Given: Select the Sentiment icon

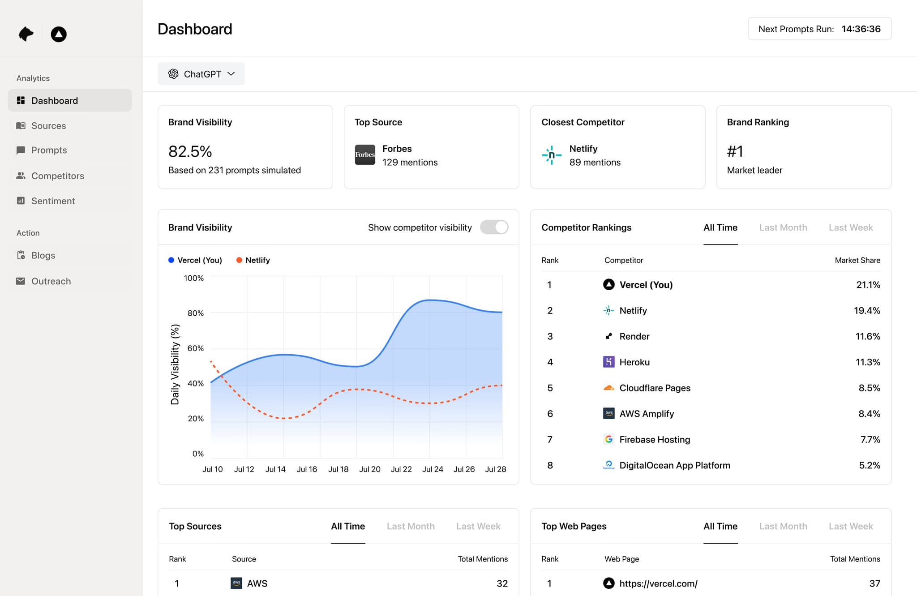Looking at the screenshot, I should point(21,201).
